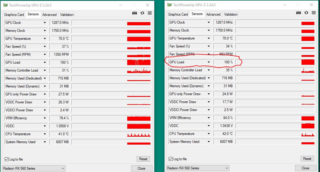
Task: Go to Validation tab in left window
Action: pos(67,14)
